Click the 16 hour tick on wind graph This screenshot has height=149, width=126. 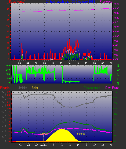point(78,63)
